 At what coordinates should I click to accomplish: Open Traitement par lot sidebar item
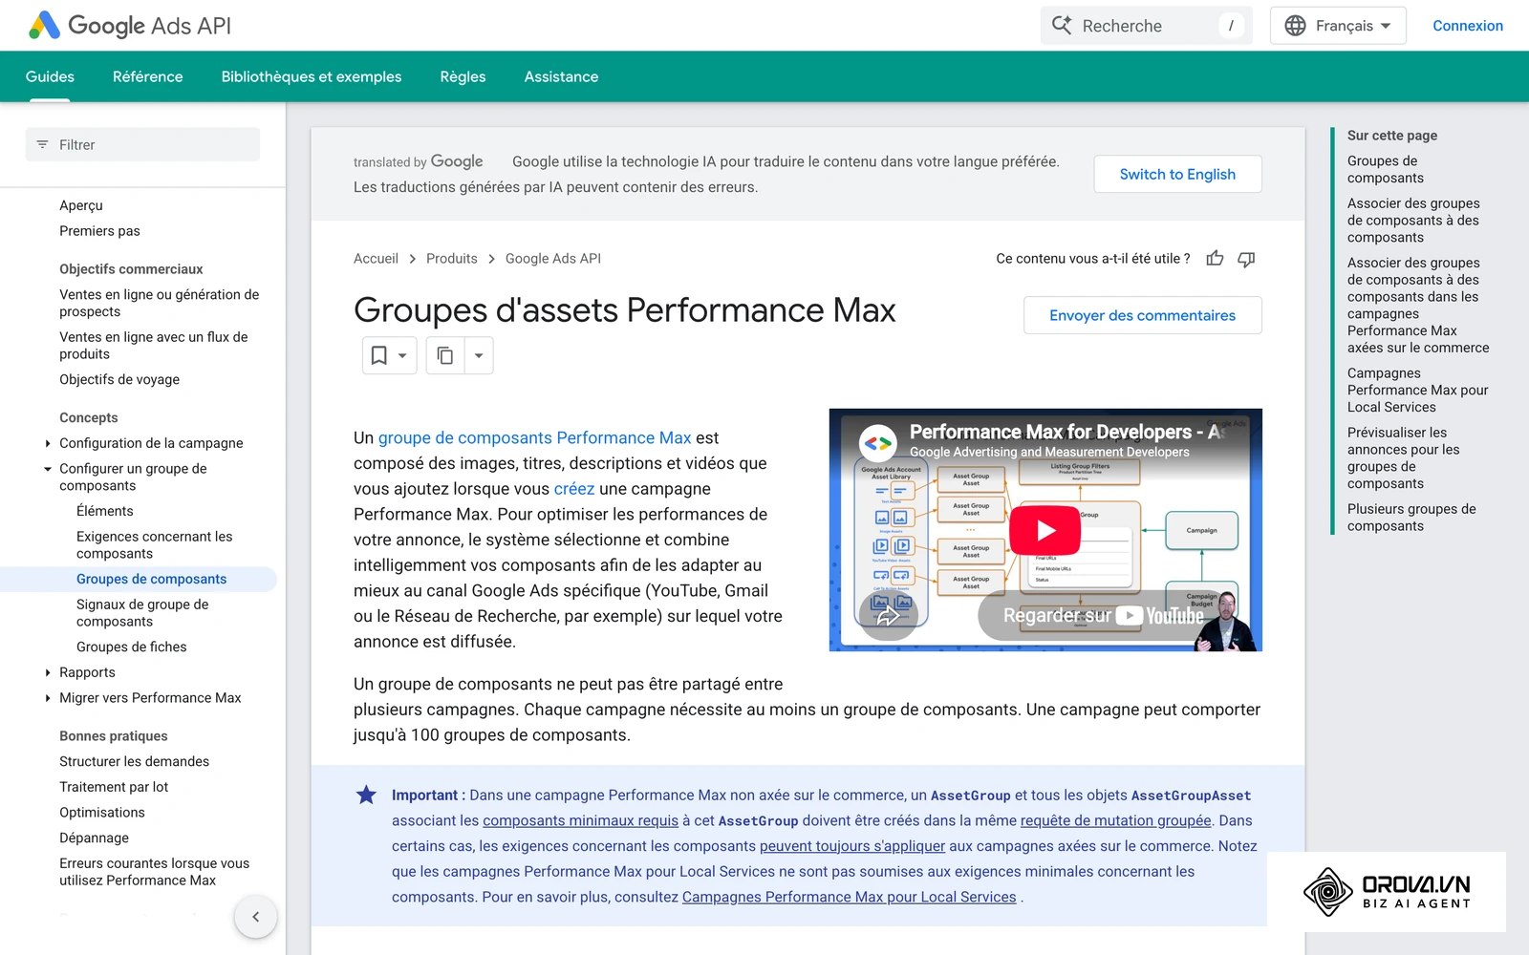114,787
